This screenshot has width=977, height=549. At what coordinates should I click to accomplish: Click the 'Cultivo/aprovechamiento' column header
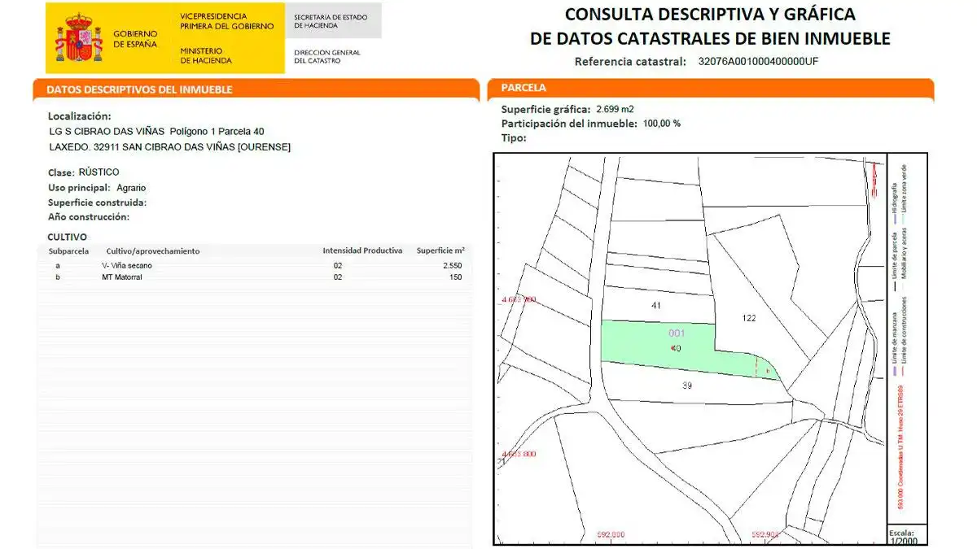pyautogui.click(x=153, y=251)
